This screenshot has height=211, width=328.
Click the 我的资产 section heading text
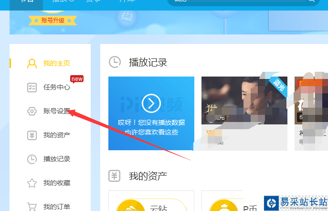(148, 176)
